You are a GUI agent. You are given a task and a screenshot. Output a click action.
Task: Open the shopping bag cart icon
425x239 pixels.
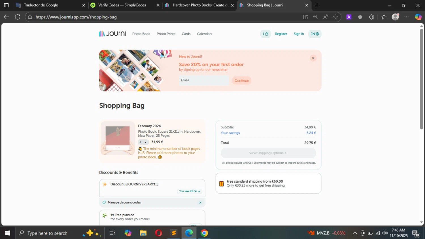(x=265, y=34)
